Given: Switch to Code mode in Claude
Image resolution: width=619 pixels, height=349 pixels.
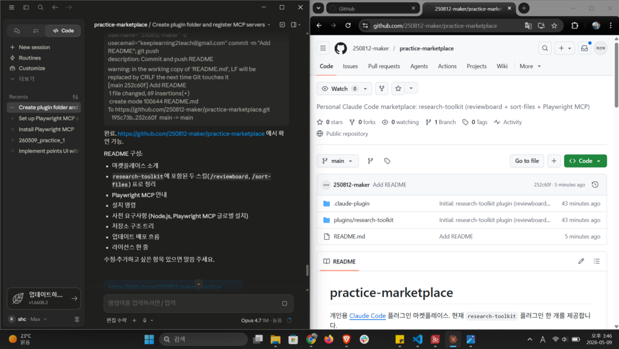Looking at the screenshot, I should click(63, 30).
